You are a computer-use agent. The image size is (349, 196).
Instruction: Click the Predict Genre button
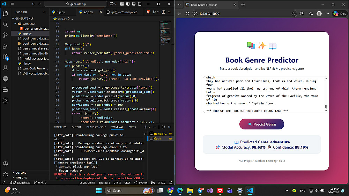[262, 124]
